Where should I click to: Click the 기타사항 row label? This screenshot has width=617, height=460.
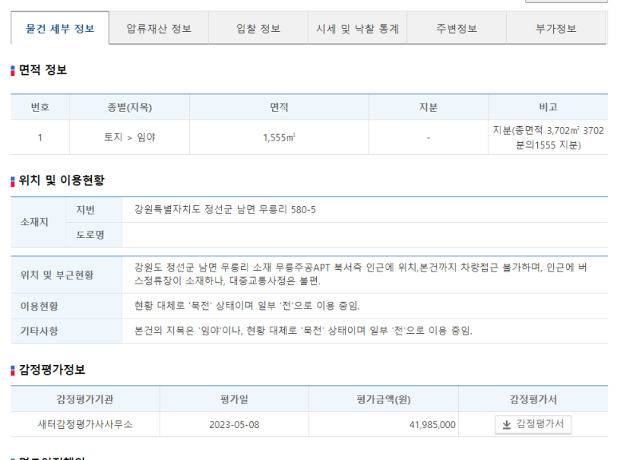[39, 331]
